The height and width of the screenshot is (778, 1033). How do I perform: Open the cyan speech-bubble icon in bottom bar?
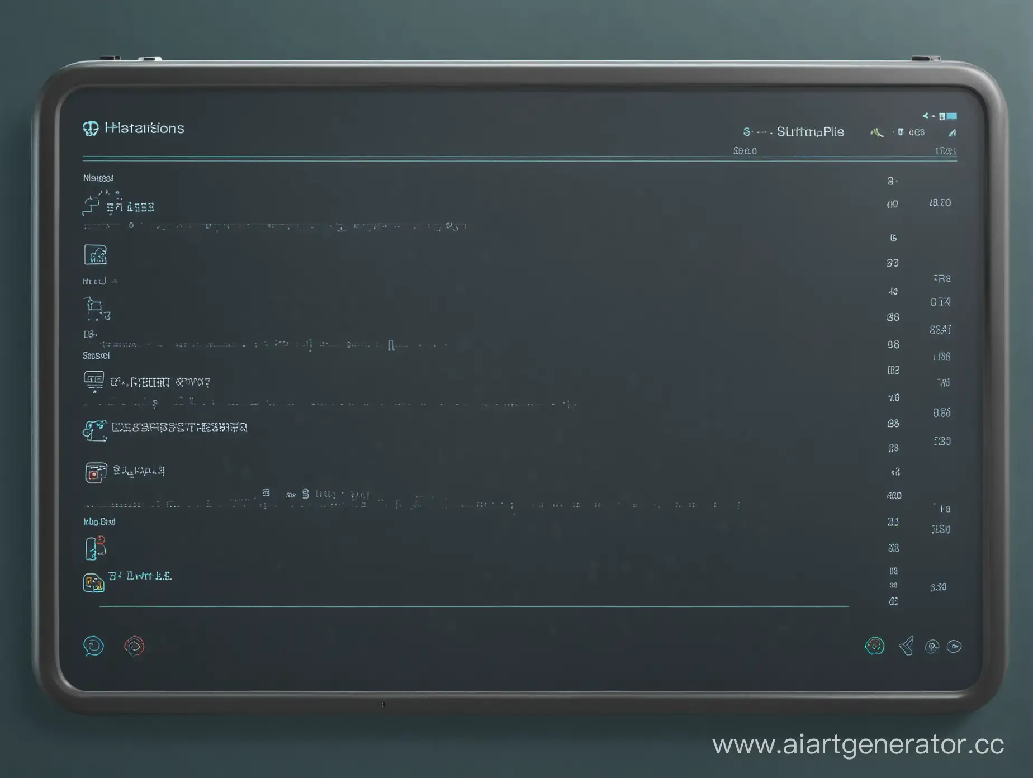coord(93,646)
